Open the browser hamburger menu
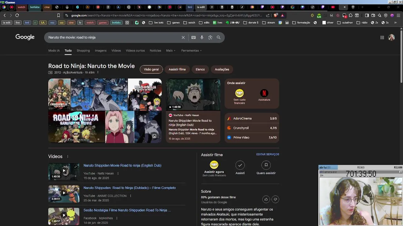Image resolution: width=403 pixels, height=226 pixels. [x=398, y=15]
